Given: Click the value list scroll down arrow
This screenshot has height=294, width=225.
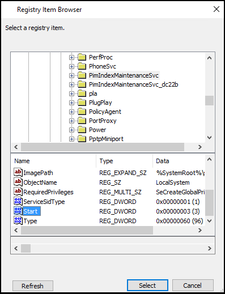Looking at the screenshot, I should [209, 220].
